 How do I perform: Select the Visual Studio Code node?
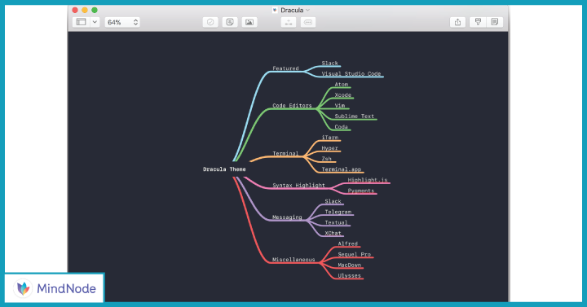(351, 73)
